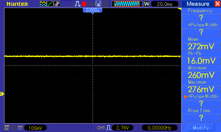Click the channel 1 ground marker

[x=2, y=94]
